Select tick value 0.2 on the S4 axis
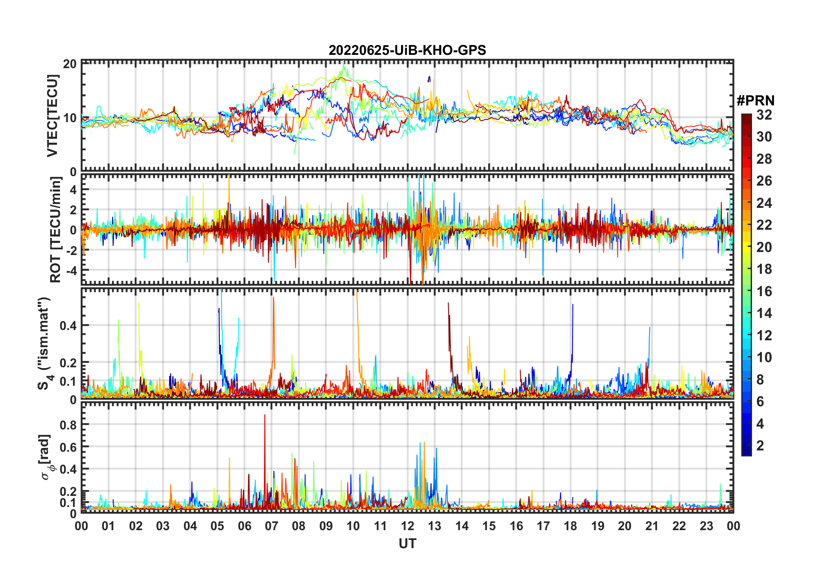 pyautogui.click(x=68, y=363)
